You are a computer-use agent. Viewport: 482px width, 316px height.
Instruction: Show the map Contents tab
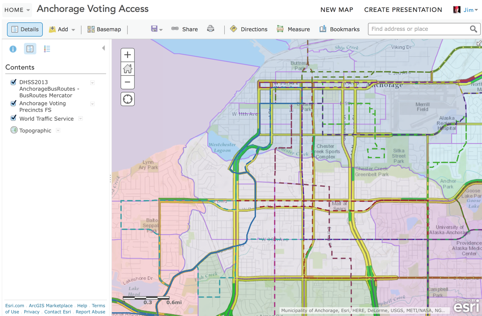click(x=30, y=49)
